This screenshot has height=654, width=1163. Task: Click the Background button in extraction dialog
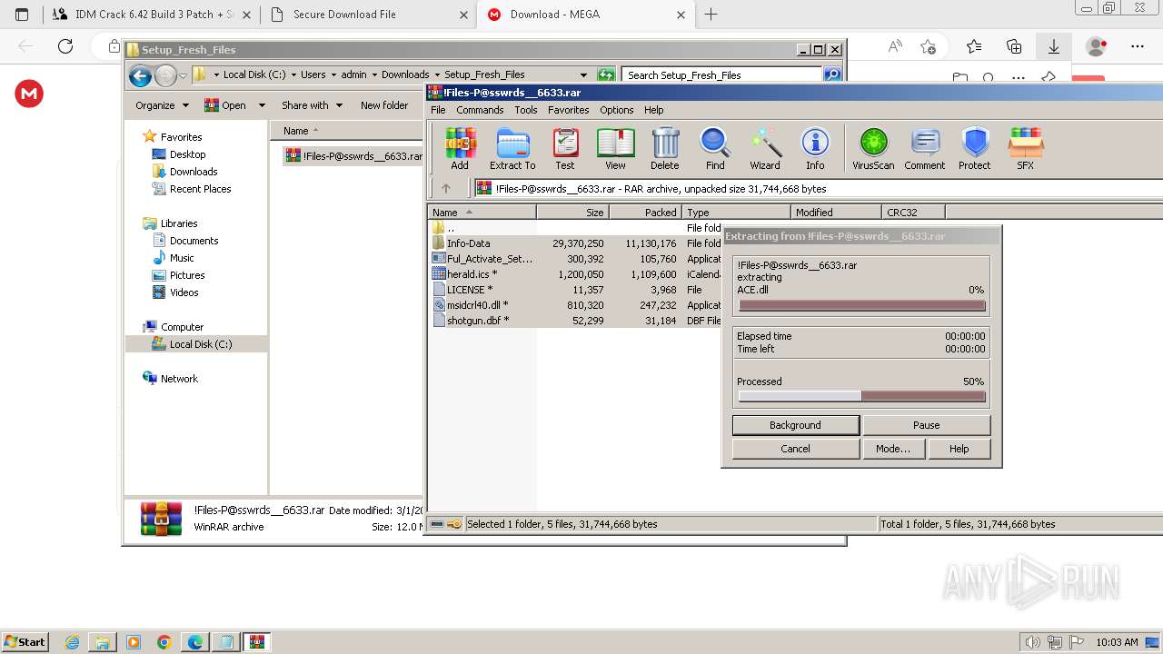point(795,425)
